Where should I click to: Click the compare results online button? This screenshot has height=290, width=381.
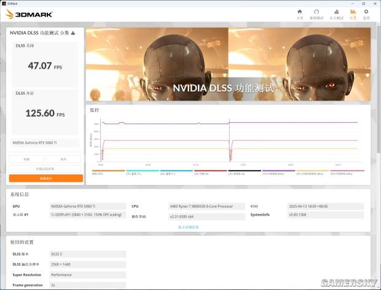click(45, 168)
